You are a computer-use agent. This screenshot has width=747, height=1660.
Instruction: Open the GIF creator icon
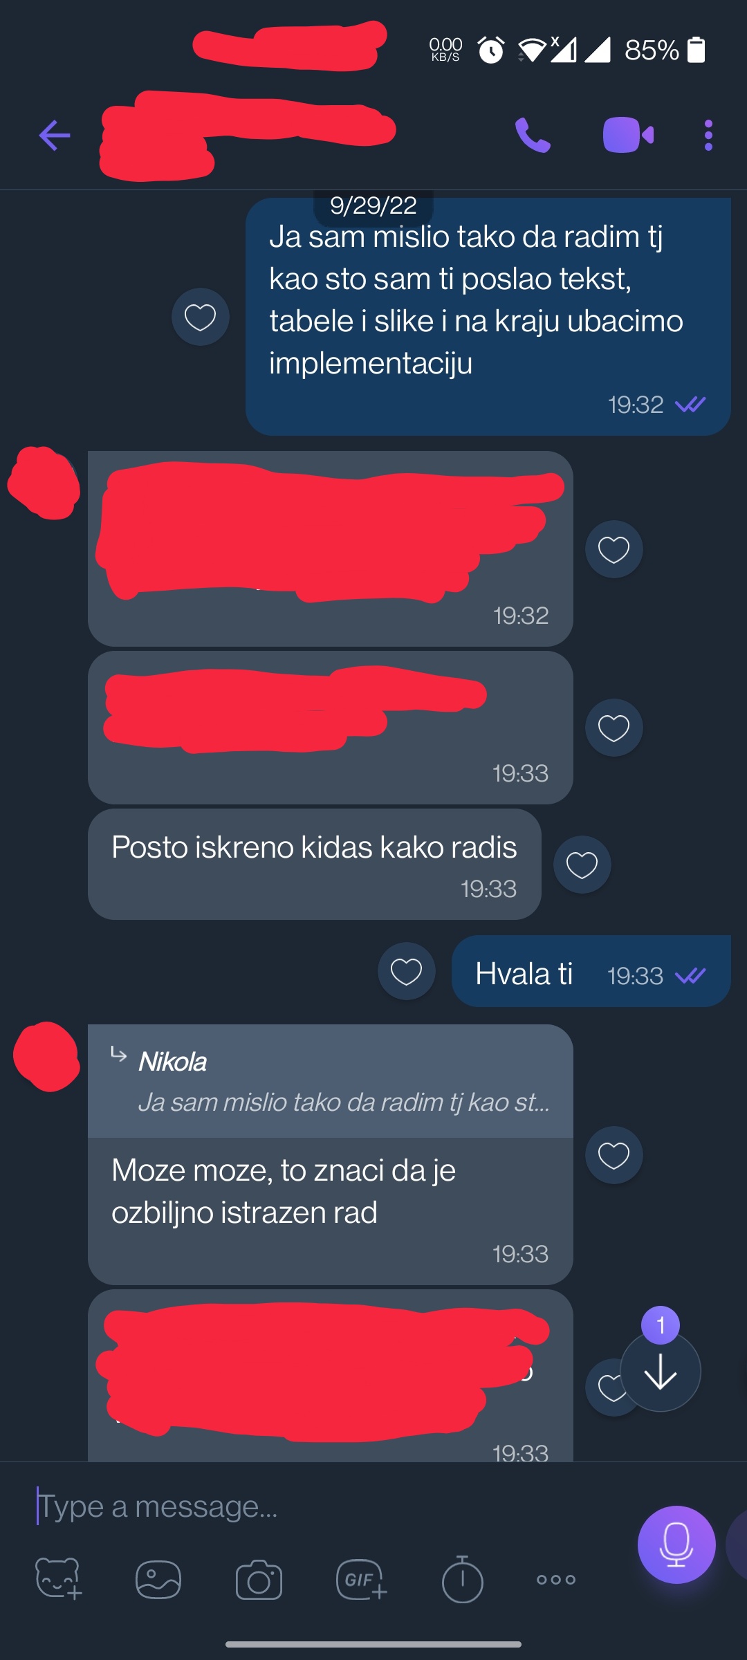pos(361,1580)
